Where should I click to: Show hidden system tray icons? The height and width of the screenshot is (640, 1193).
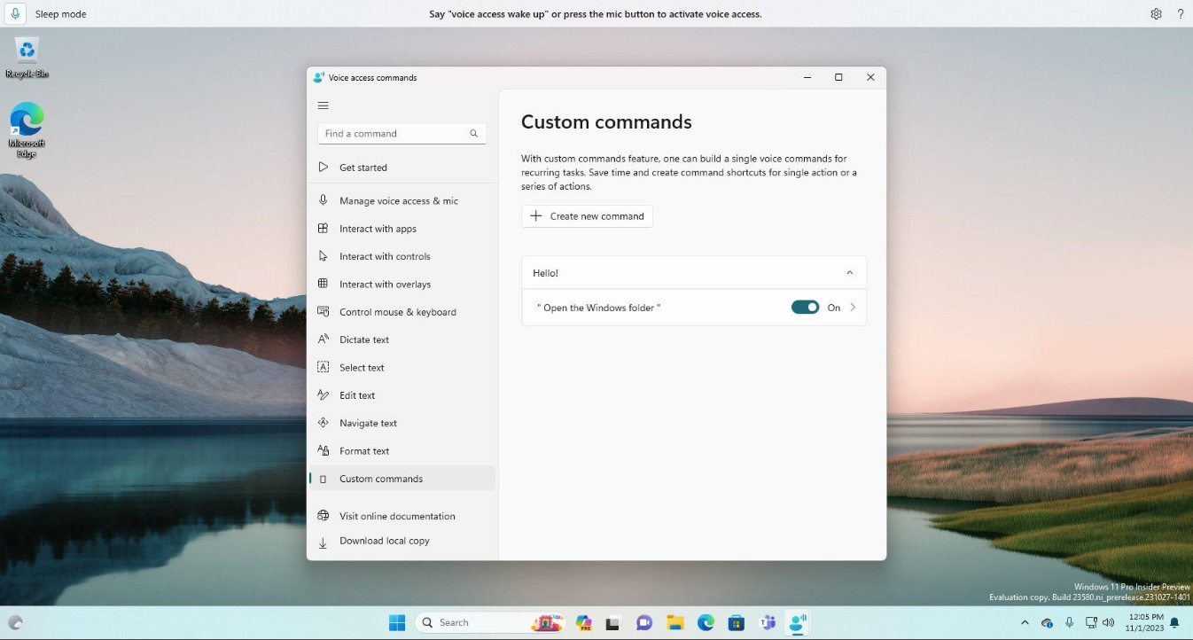(1025, 623)
